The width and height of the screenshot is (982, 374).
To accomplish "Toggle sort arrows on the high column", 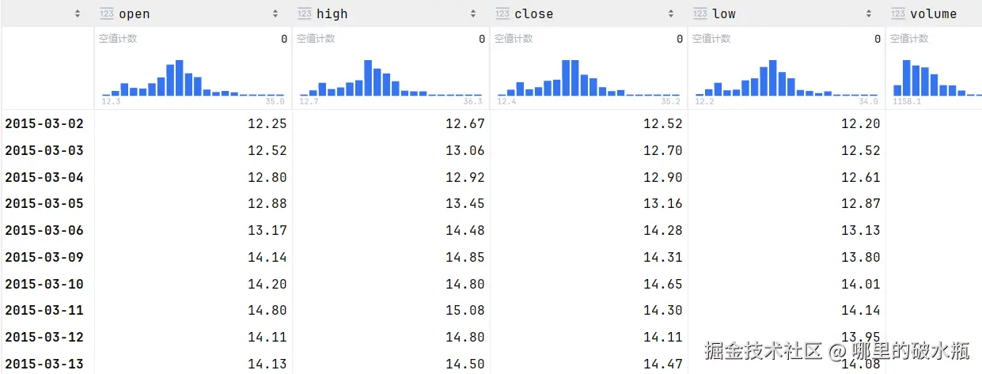I will coord(473,13).
